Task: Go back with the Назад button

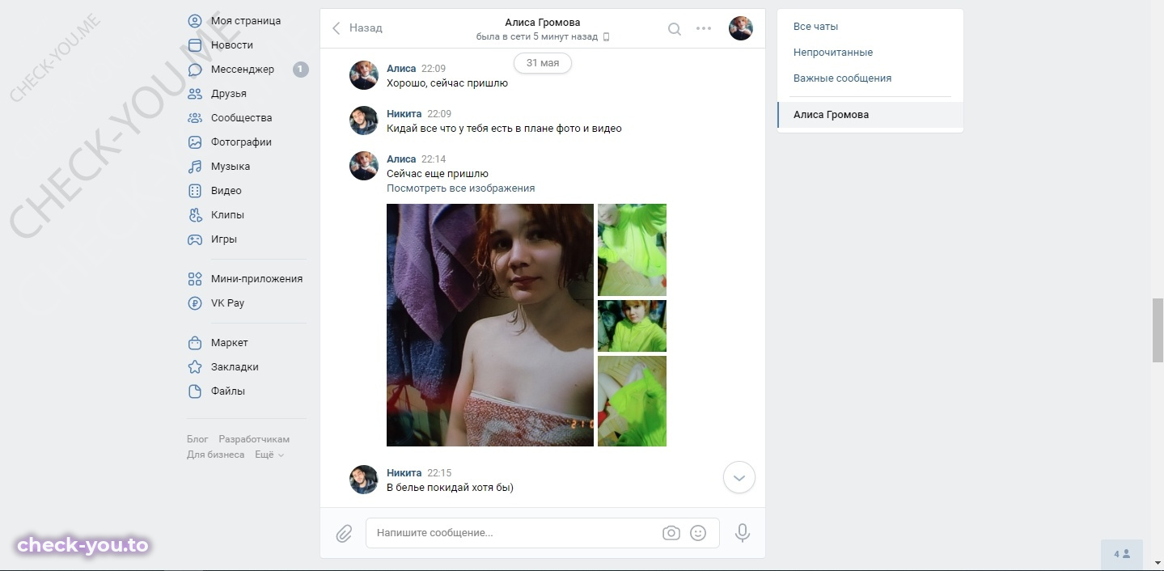Action: 357,28
